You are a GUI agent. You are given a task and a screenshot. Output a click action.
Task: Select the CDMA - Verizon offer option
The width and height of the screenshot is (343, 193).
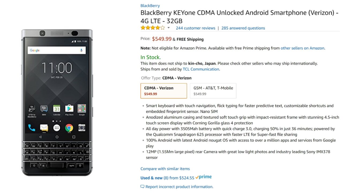pyautogui.click(x=163, y=91)
